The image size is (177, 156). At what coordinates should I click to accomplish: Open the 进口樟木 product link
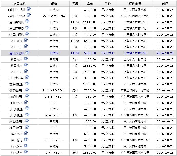click(17, 60)
